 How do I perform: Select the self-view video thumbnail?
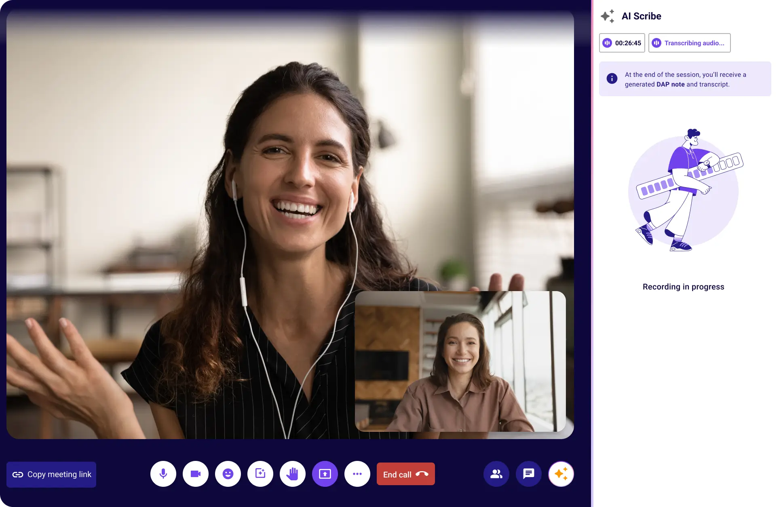click(x=460, y=361)
